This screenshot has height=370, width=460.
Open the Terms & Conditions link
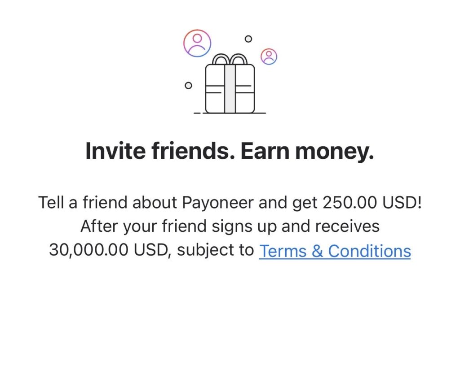(x=335, y=251)
